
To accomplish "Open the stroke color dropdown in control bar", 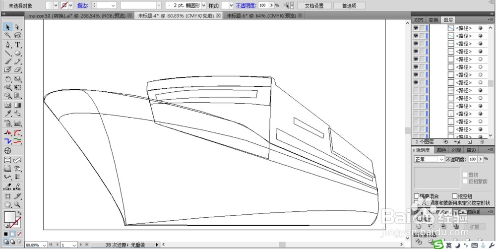I will pyautogui.click(x=70, y=5).
